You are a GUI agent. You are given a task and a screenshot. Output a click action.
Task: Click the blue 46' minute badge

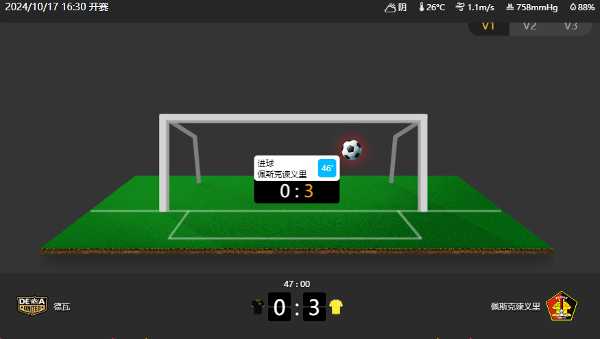tap(327, 168)
